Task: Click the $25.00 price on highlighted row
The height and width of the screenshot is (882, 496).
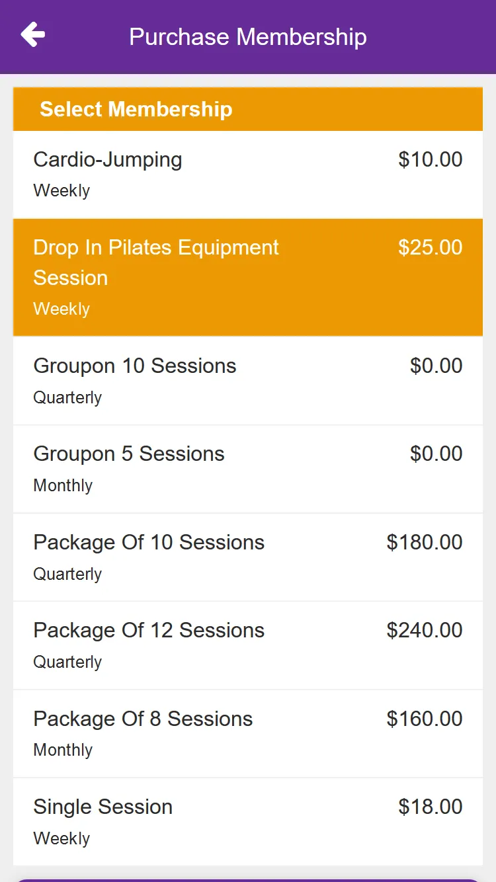Action: pyautogui.click(x=431, y=247)
